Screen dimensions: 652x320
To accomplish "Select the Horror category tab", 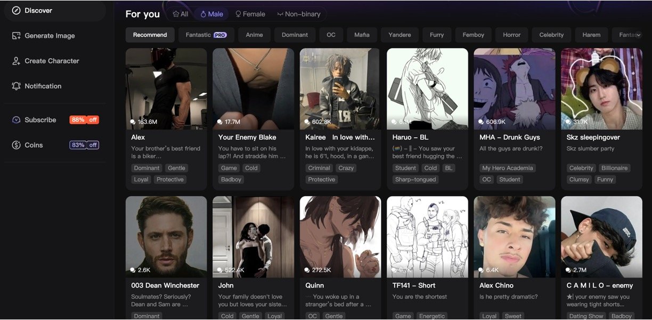I will (511, 35).
